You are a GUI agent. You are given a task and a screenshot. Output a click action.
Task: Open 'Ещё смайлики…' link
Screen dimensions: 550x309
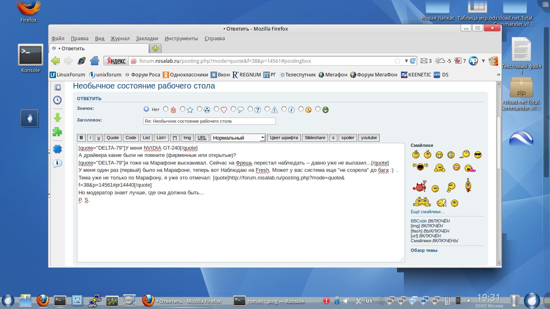pos(428,212)
